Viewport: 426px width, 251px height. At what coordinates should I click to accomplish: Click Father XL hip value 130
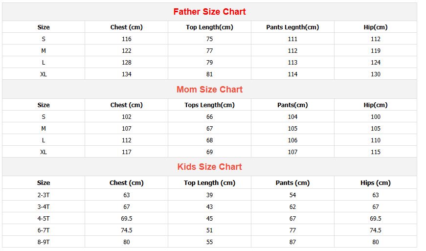pyautogui.click(x=375, y=74)
